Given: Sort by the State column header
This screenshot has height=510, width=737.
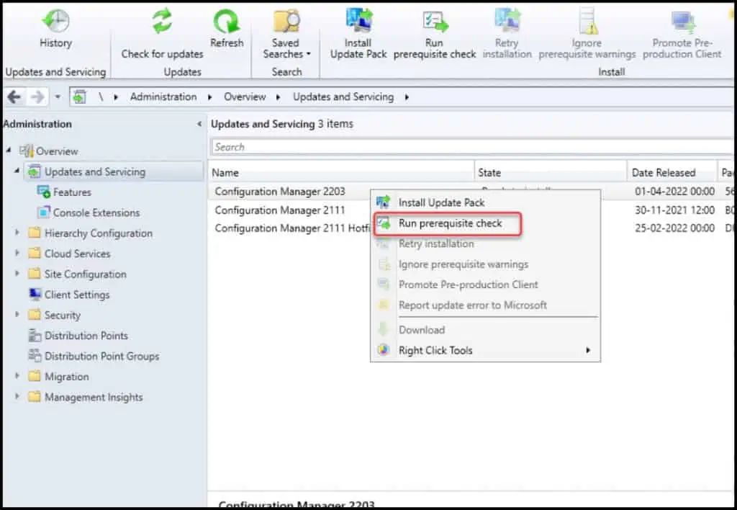Looking at the screenshot, I should (551, 173).
